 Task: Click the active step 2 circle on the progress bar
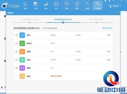[63, 23]
